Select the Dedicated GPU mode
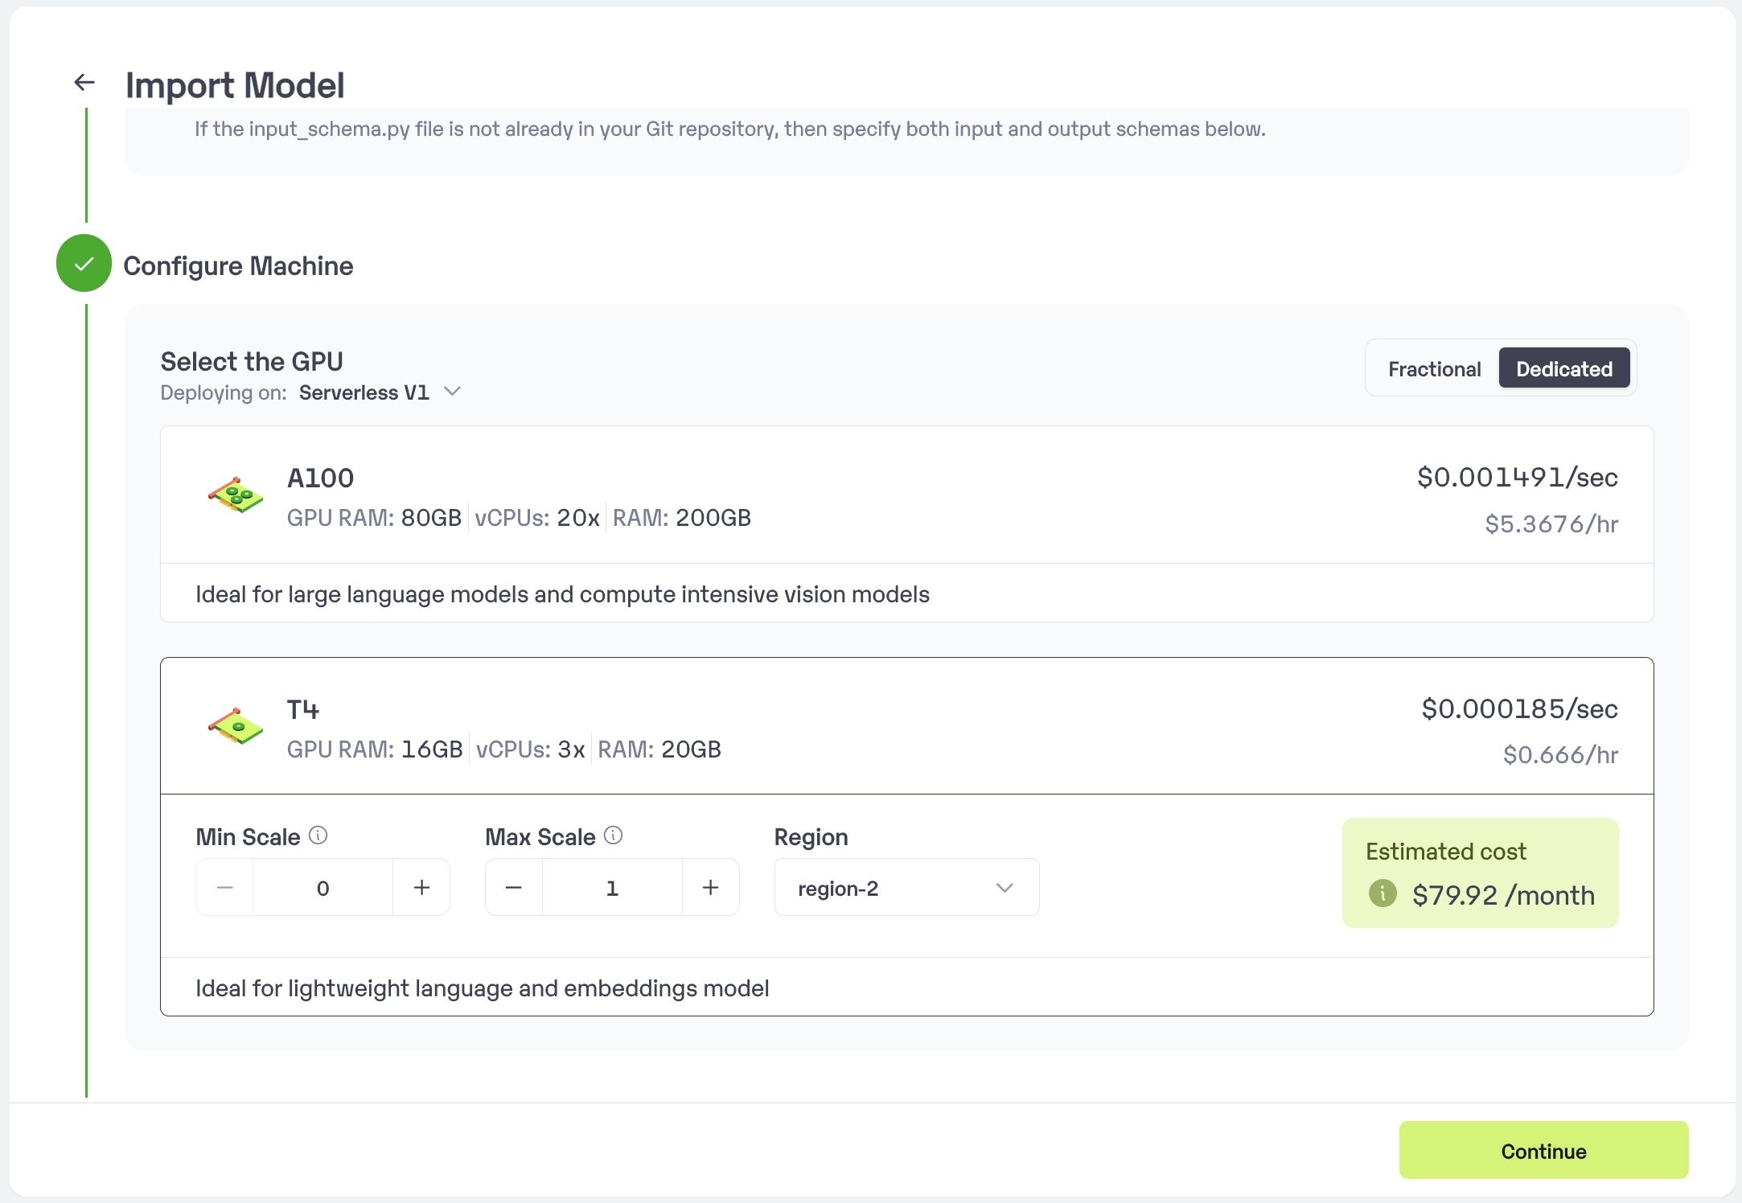1742x1203 pixels. point(1563,369)
